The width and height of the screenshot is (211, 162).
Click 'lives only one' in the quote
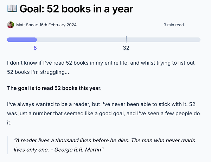click(31, 150)
